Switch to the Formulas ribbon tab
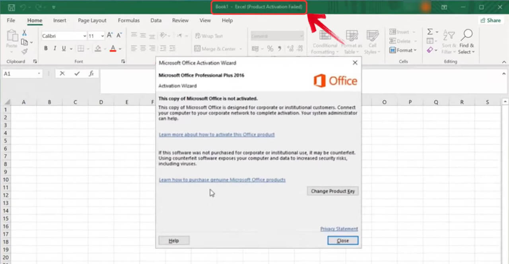509x264 pixels. [128, 20]
